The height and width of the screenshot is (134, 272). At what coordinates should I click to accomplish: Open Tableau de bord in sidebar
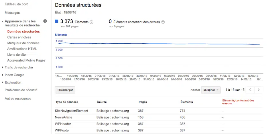click(16, 4)
